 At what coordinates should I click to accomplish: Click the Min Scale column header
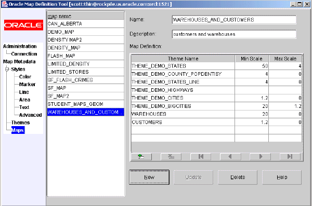[252, 59]
